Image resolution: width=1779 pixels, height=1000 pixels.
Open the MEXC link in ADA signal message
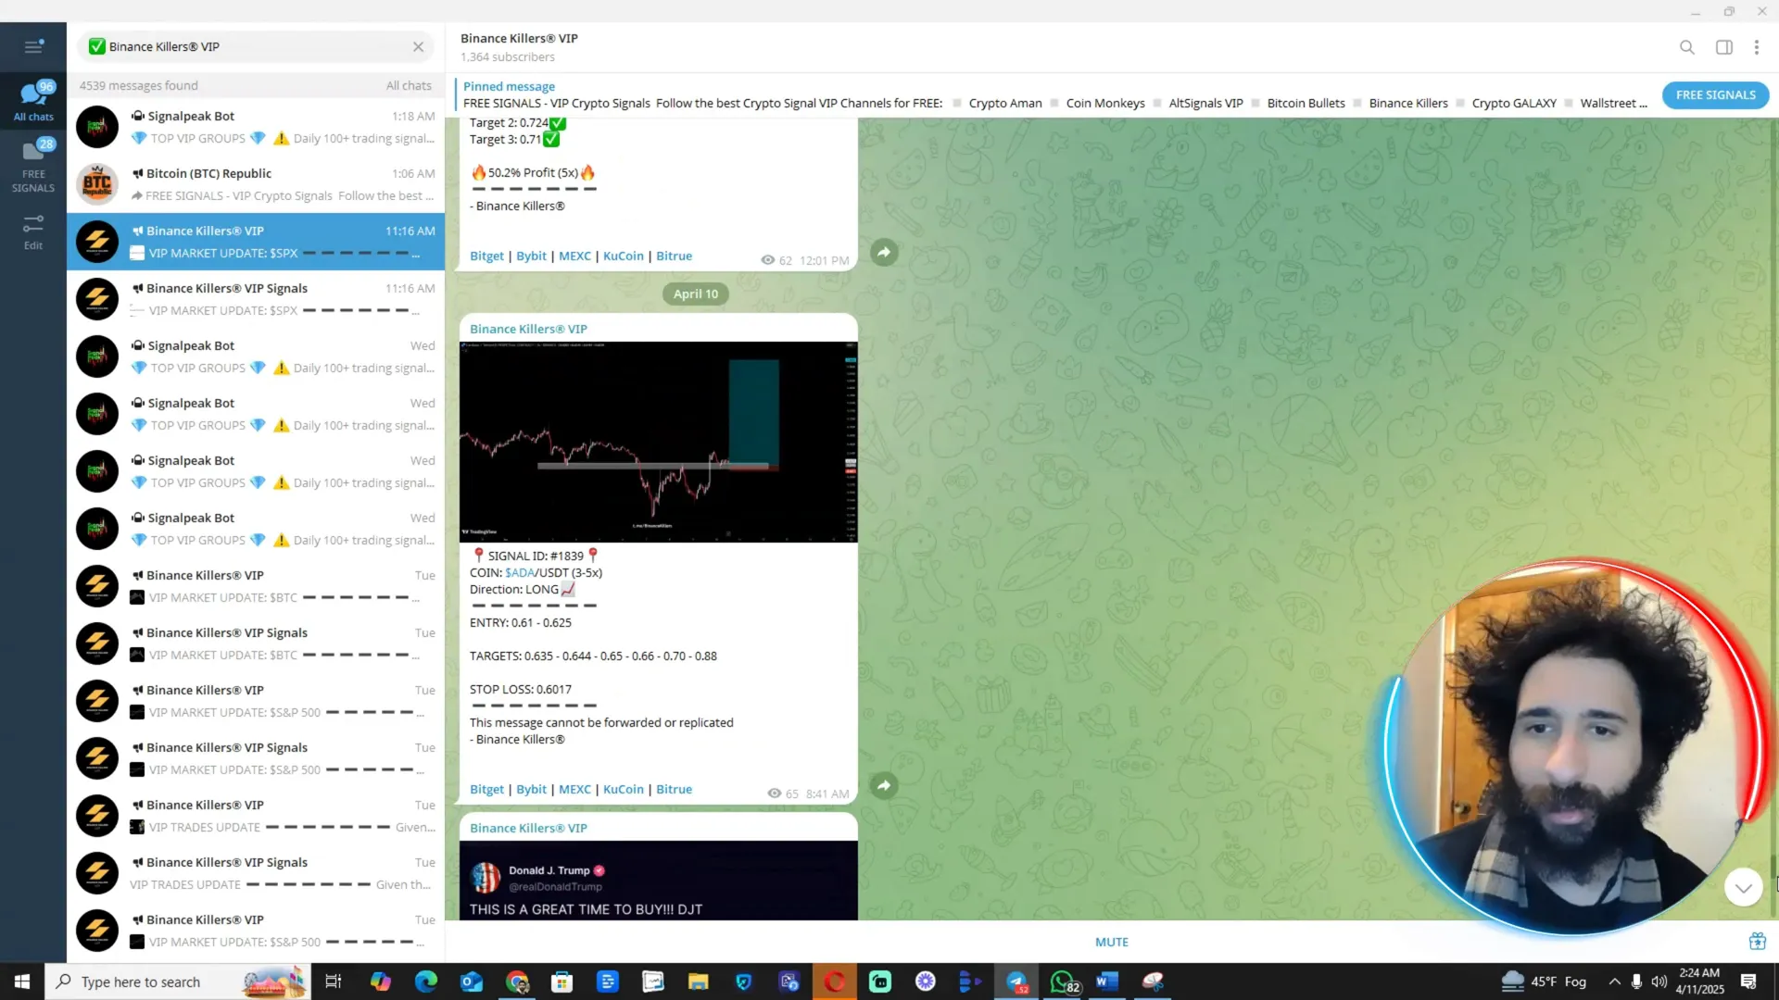574,789
